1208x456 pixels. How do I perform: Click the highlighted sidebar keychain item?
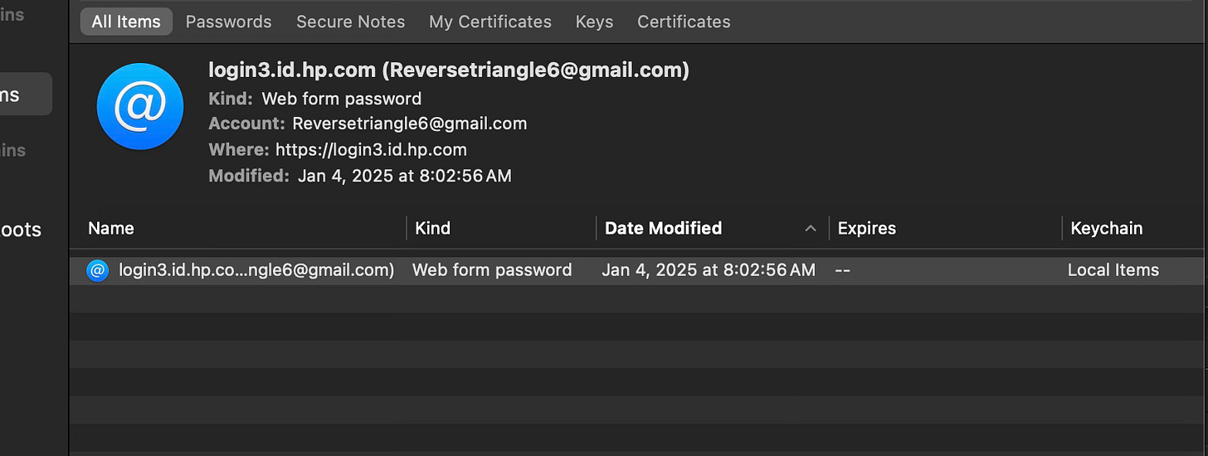[x=26, y=94]
